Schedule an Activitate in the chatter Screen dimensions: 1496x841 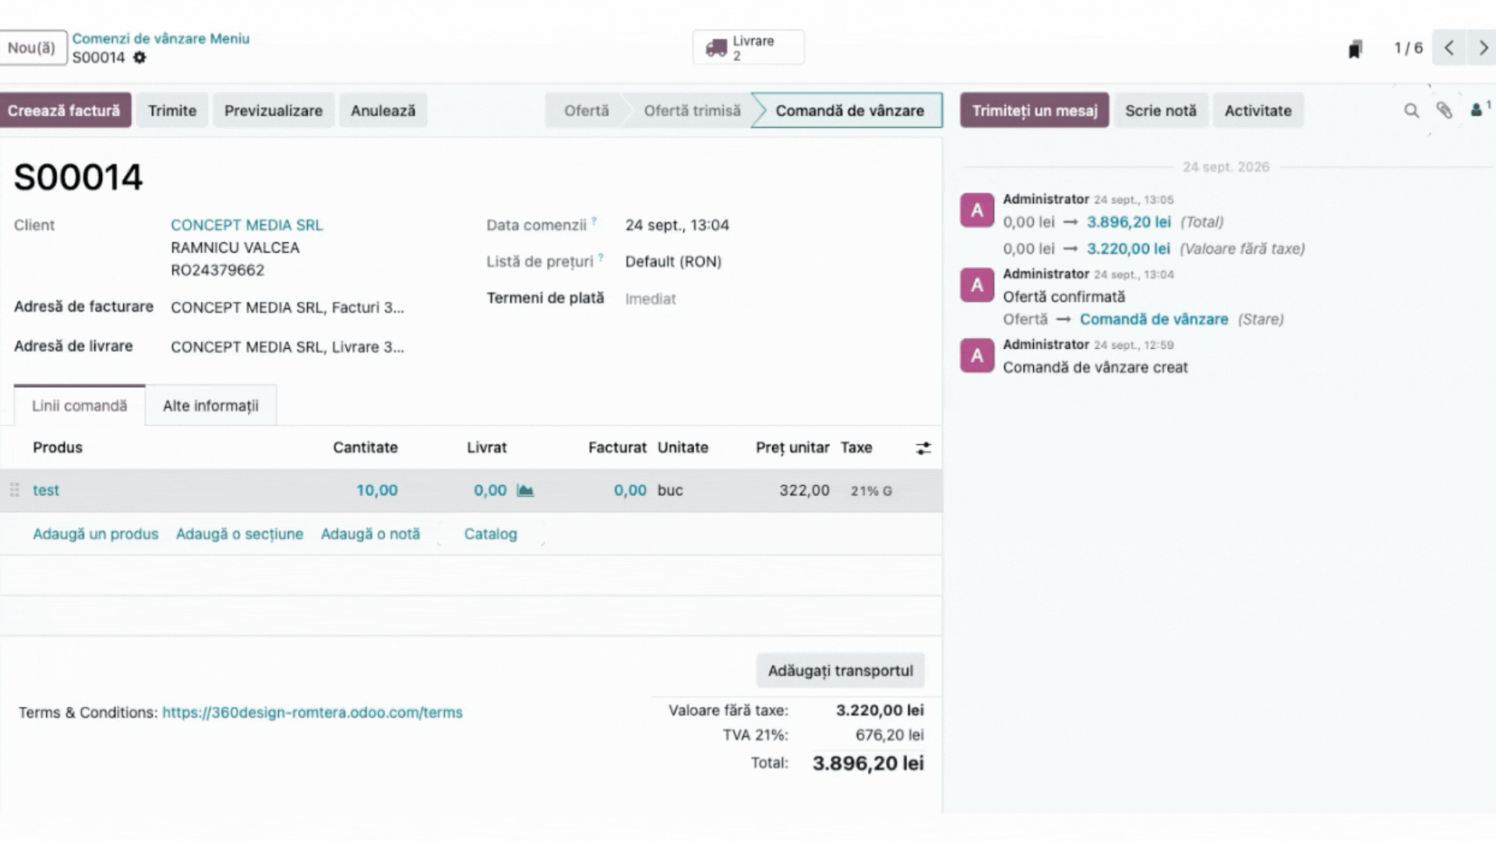[1258, 111]
